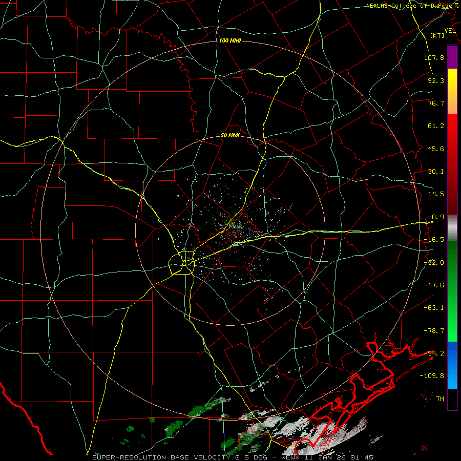Viewport: 461px width, 461px height.
Task: Click the -78.7 legend value
Action: coord(434,331)
